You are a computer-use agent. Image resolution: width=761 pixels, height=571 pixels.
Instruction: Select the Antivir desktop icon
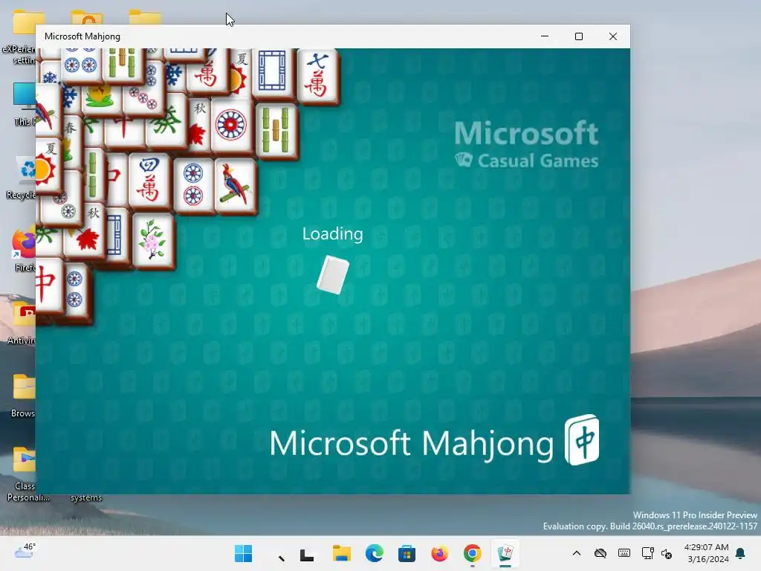[22, 323]
